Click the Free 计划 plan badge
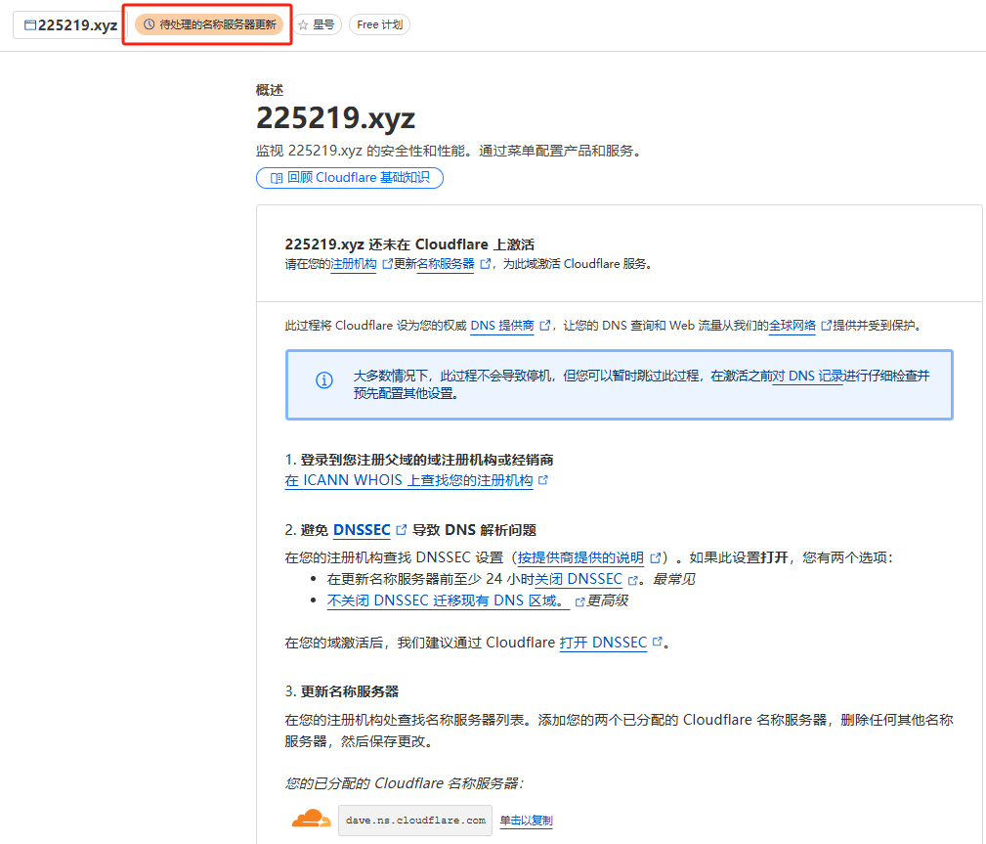 point(379,24)
